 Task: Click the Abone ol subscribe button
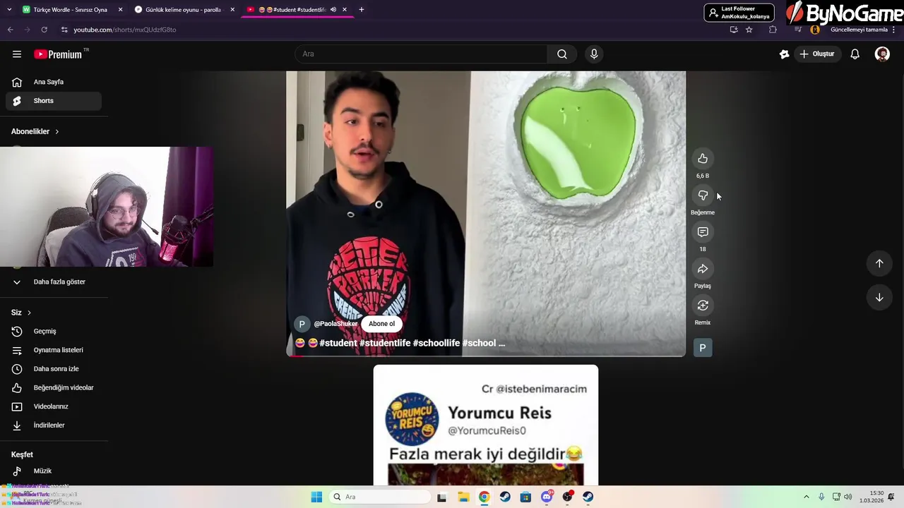381,324
